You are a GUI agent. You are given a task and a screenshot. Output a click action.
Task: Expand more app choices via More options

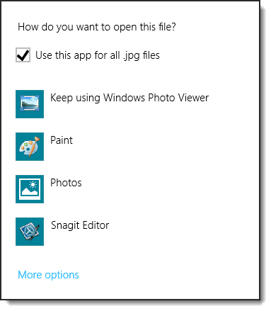pos(48,275)
